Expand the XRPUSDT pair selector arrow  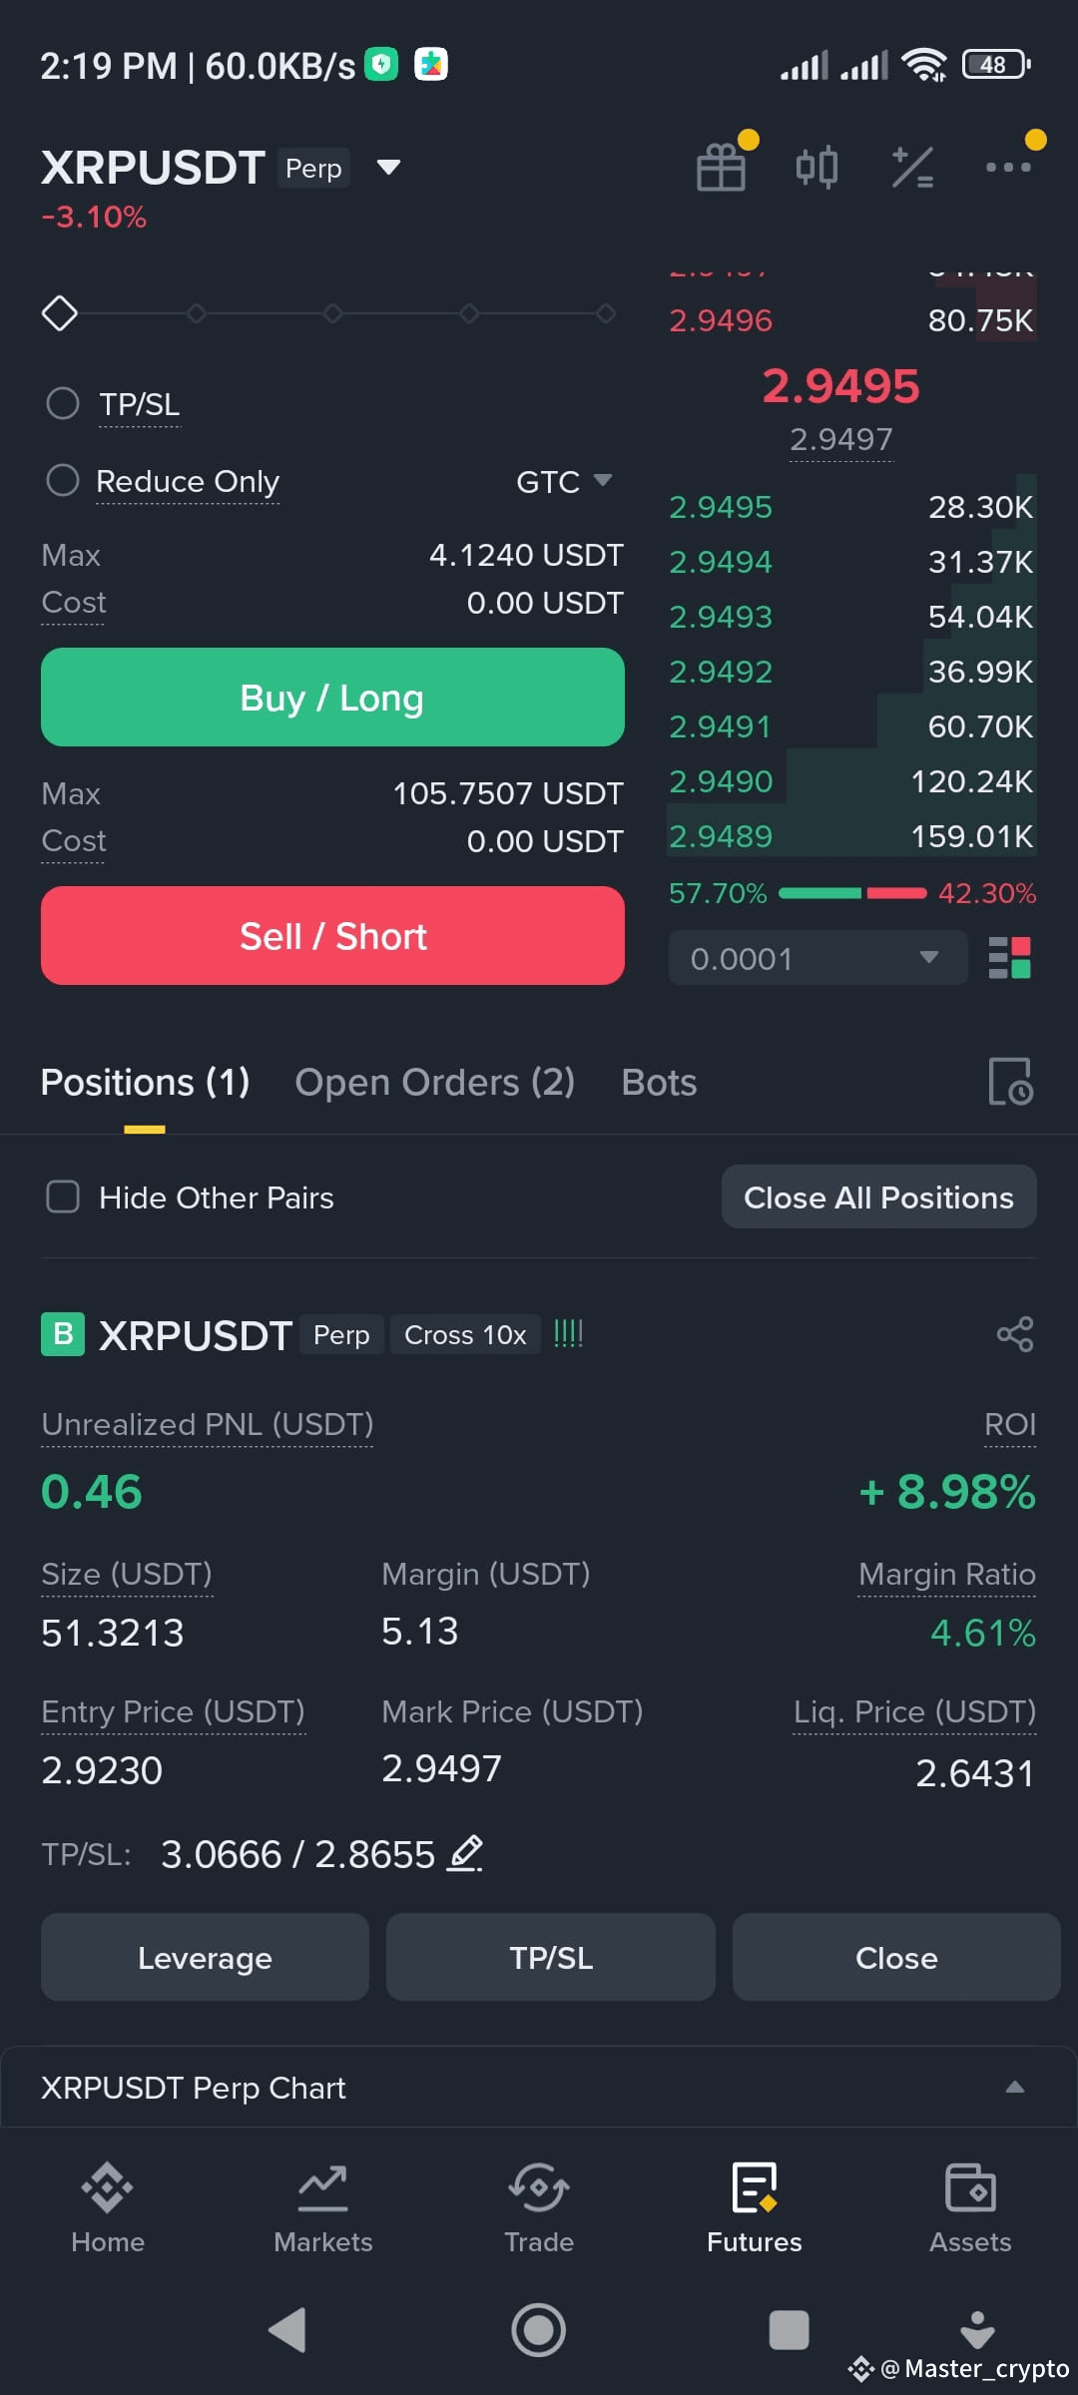click(x=388, y=167)
